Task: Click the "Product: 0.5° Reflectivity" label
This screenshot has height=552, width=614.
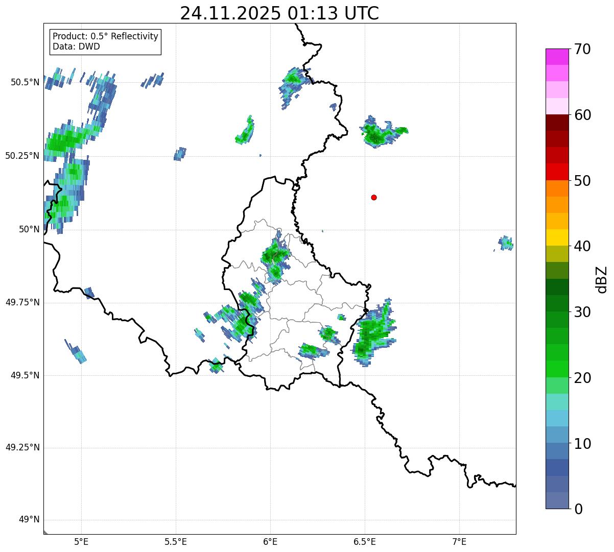Action: point(105,36)
